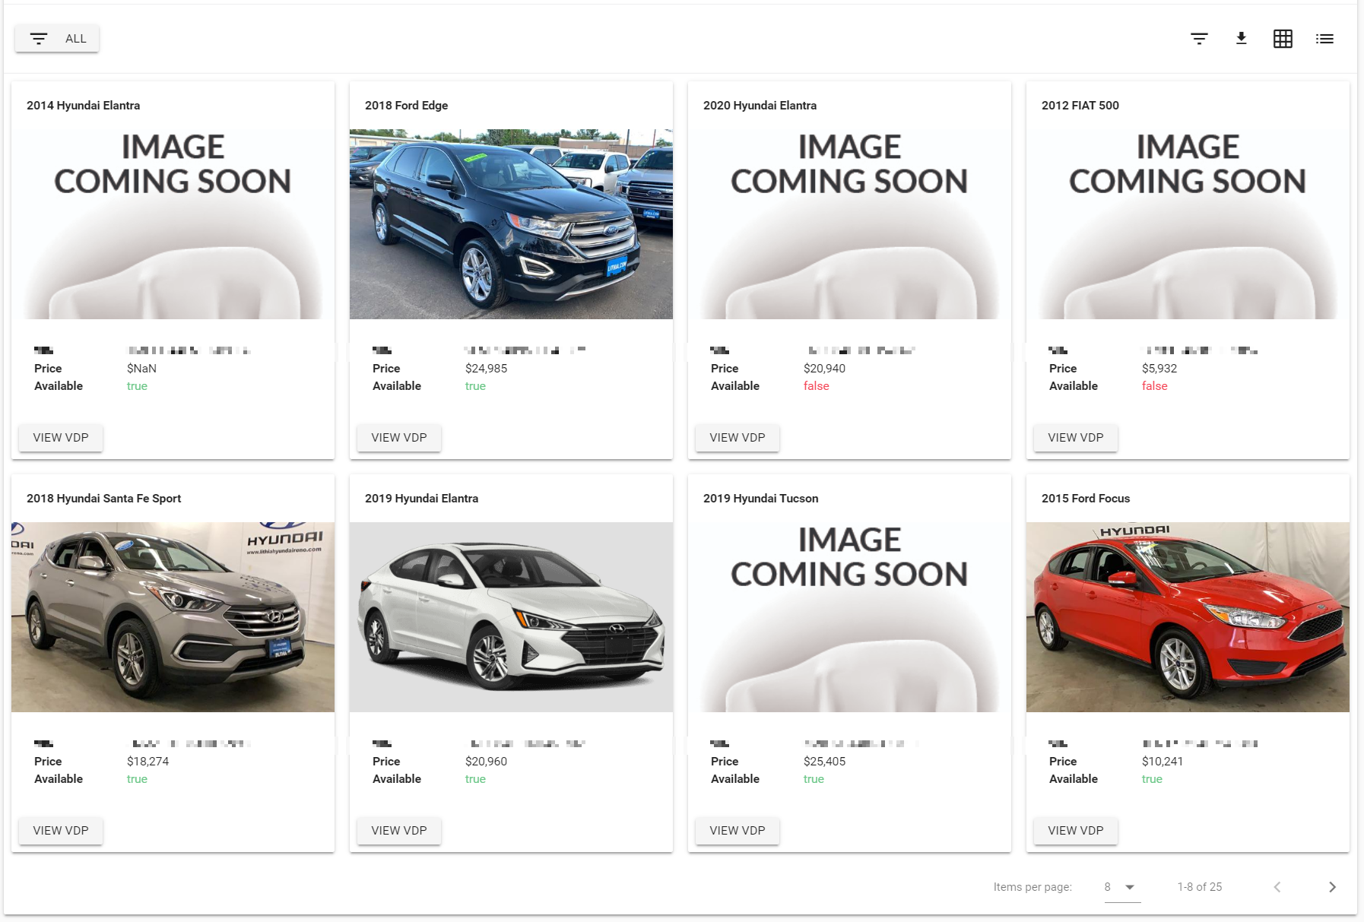
Task: View VDP for 2019 Hyundai Elantra
Action: coord(399,831)
